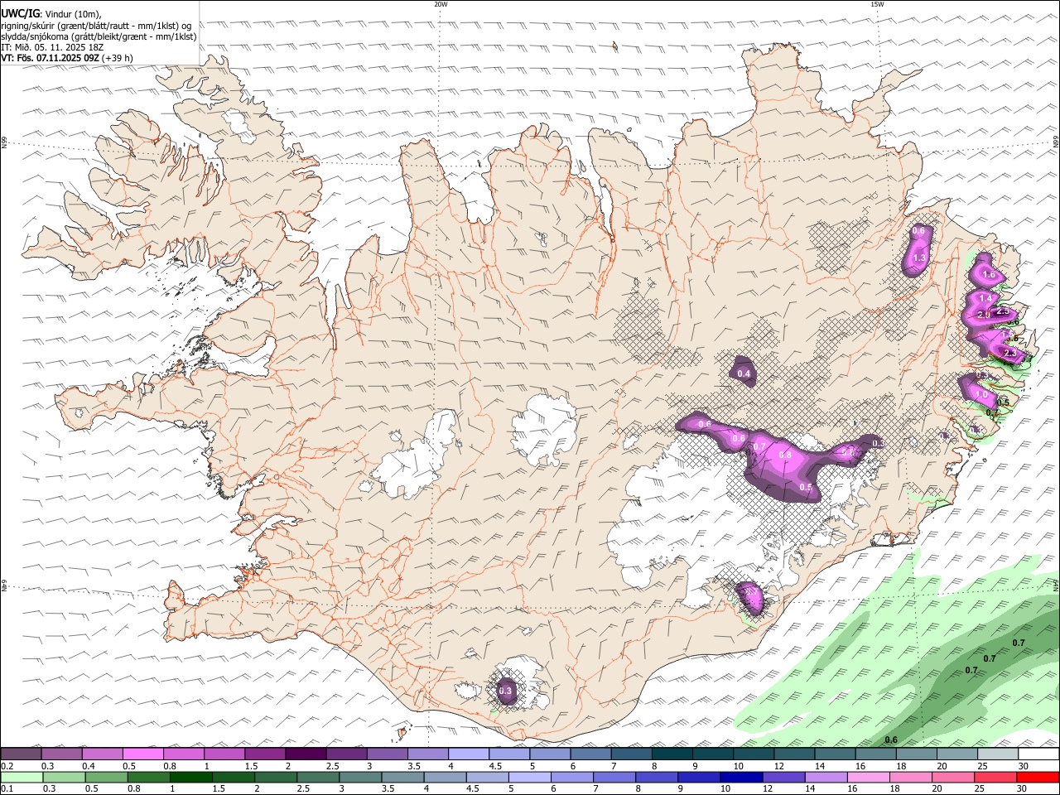Click the '0.8' value on the Vatnajökull snow band
Screen dimensions: 1060x795
[x=785, y=455]
